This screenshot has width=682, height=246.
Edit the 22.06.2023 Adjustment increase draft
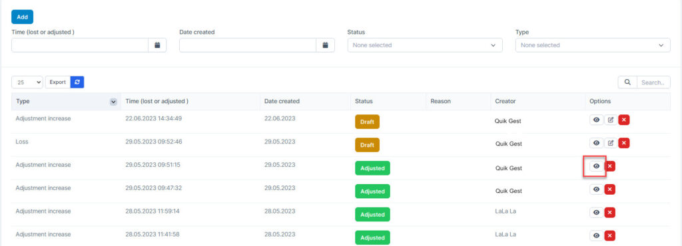click(611, 120)
